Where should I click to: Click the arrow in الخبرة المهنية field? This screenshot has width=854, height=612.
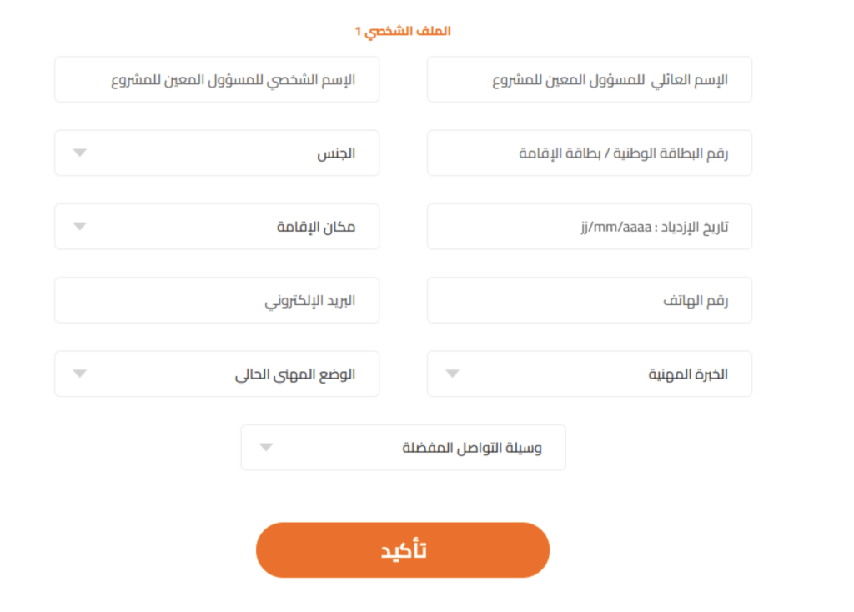click(x=452, y=374)
